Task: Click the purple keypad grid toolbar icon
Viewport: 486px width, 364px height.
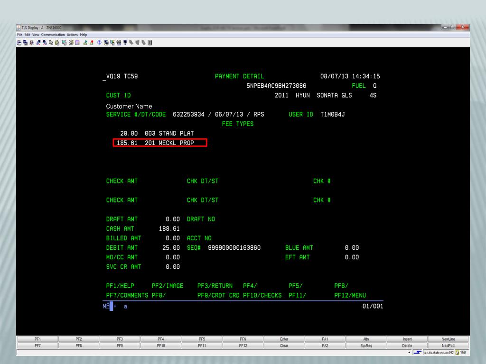Action: (77, 43)
